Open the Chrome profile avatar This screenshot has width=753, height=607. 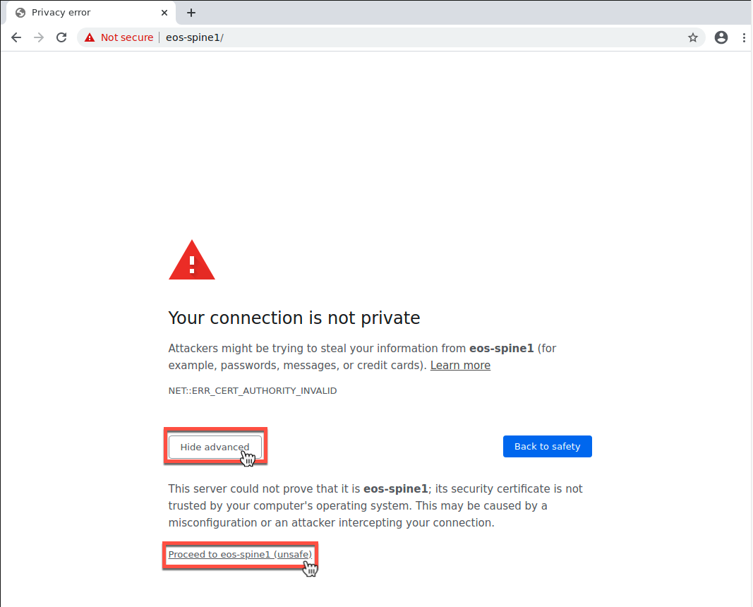pyautogui.click(x=721, y=37)
